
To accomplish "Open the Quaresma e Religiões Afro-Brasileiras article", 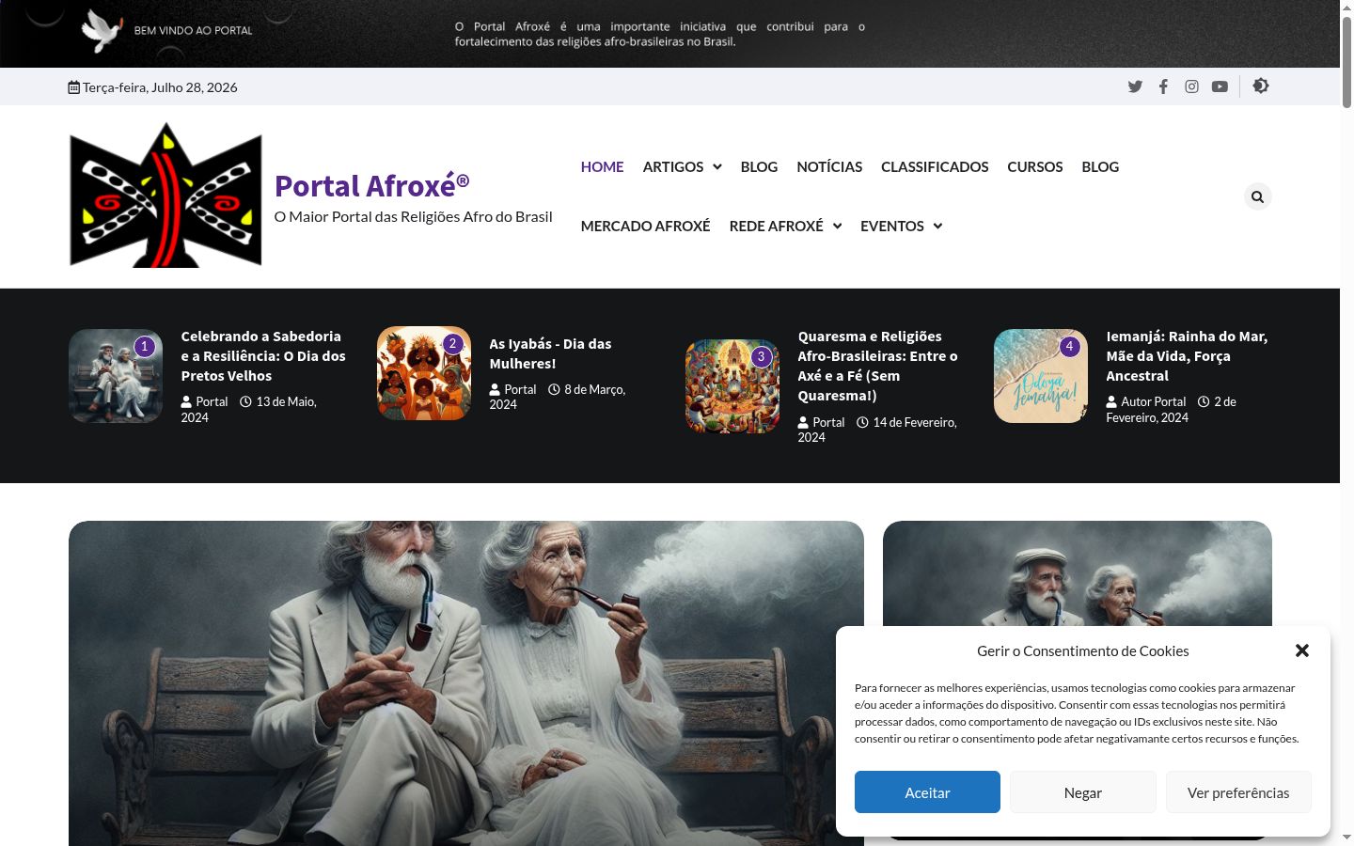I will pos(877,366).
